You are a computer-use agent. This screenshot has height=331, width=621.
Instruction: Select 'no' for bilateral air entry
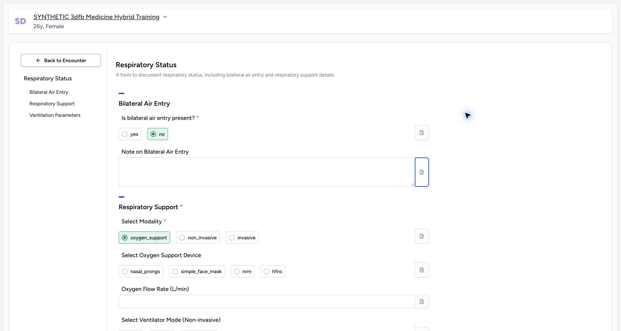(x=157, y=134)
